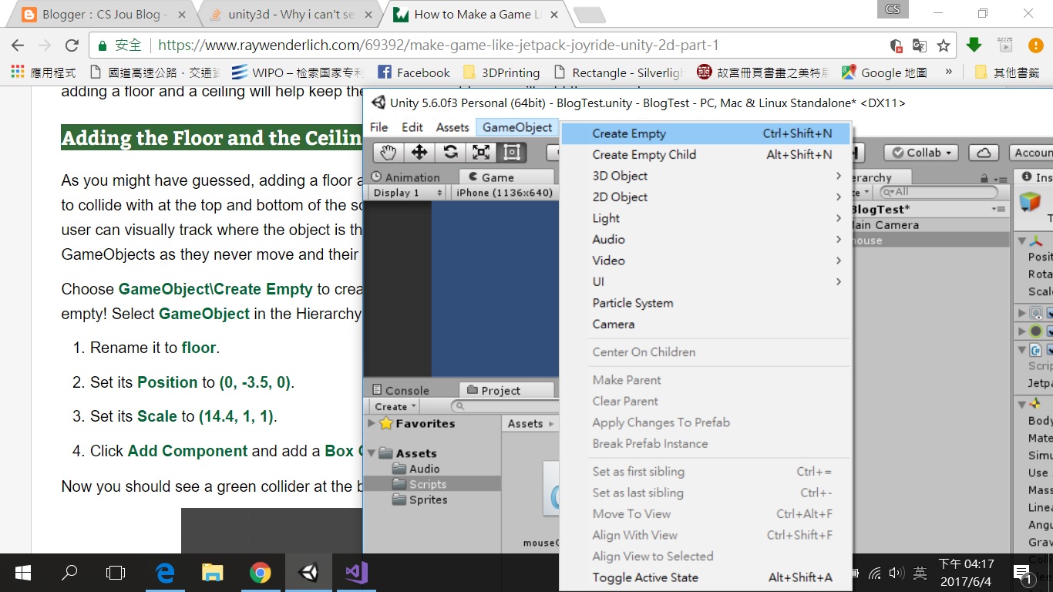Switch to the Console tab

(x=401, y=390)
